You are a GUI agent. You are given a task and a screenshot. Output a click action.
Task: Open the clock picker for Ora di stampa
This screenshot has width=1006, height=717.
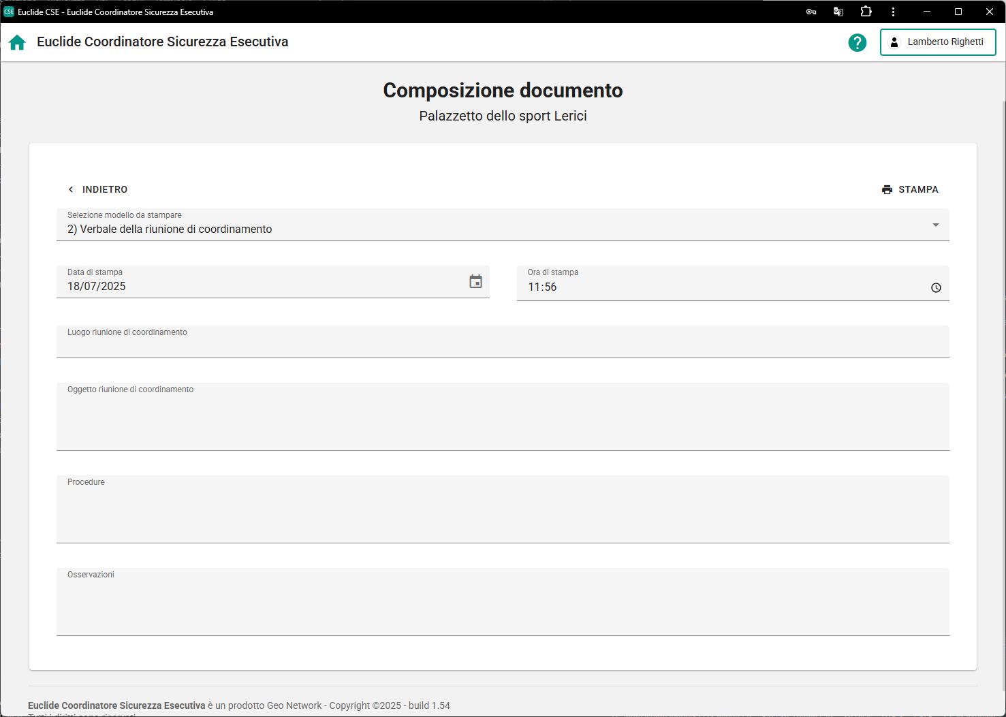click(x=936, y=287)
